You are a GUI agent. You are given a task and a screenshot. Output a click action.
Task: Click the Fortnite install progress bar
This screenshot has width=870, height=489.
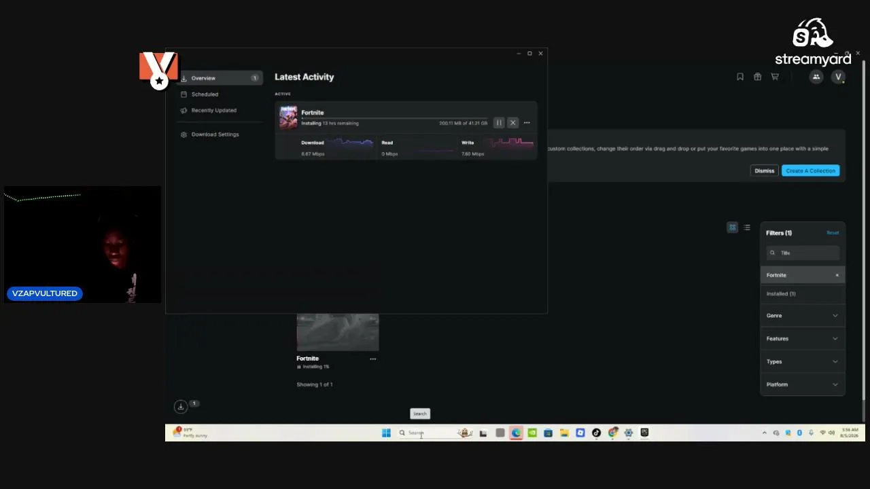click(x=394, y=118)
